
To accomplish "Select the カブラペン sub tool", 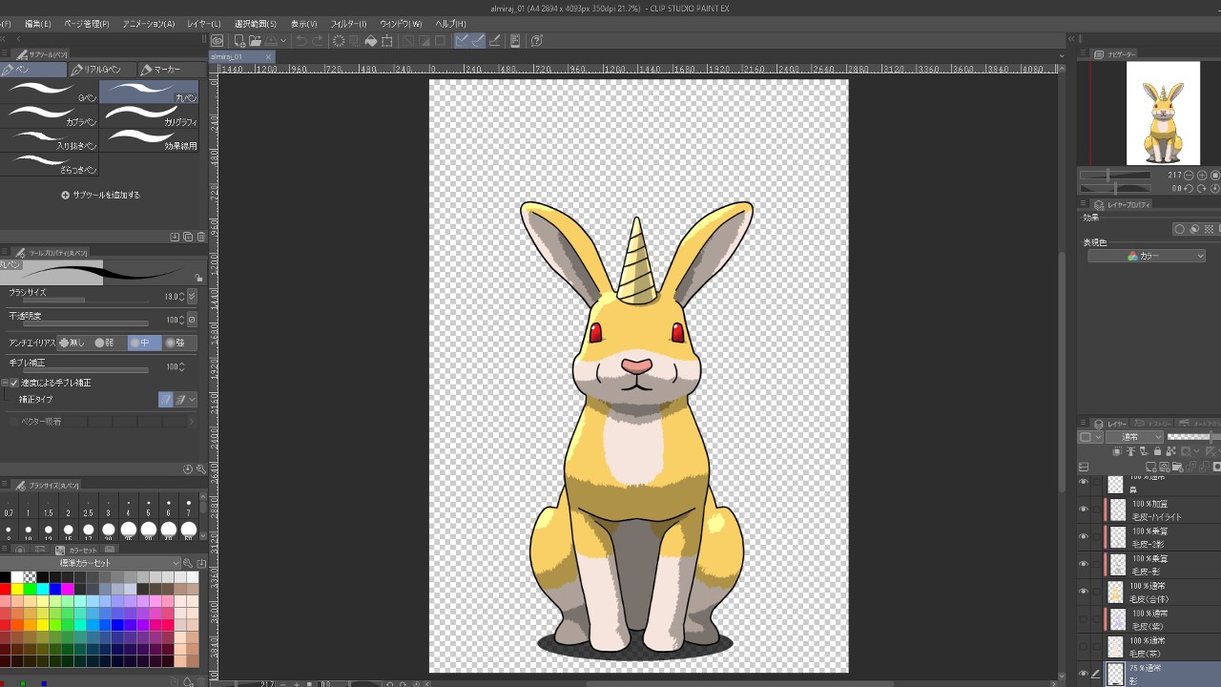I will coord(51,115).
